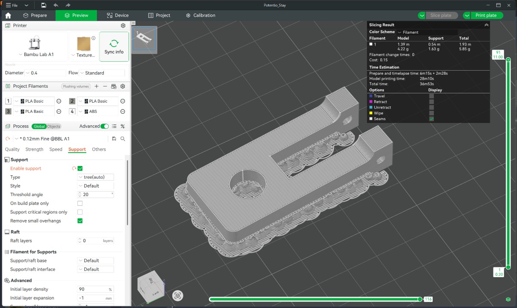
Task: Click the horizontal layer progress slider handle
Action: coord(420,299)
